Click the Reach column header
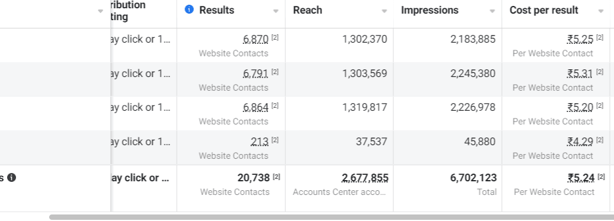The image size is (614, 221). [x=307, y=10]
